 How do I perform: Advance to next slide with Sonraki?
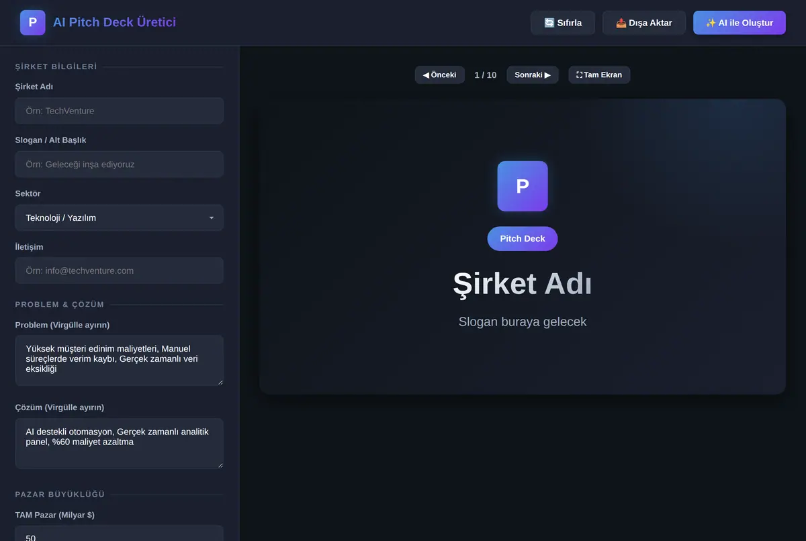(533, 75)
